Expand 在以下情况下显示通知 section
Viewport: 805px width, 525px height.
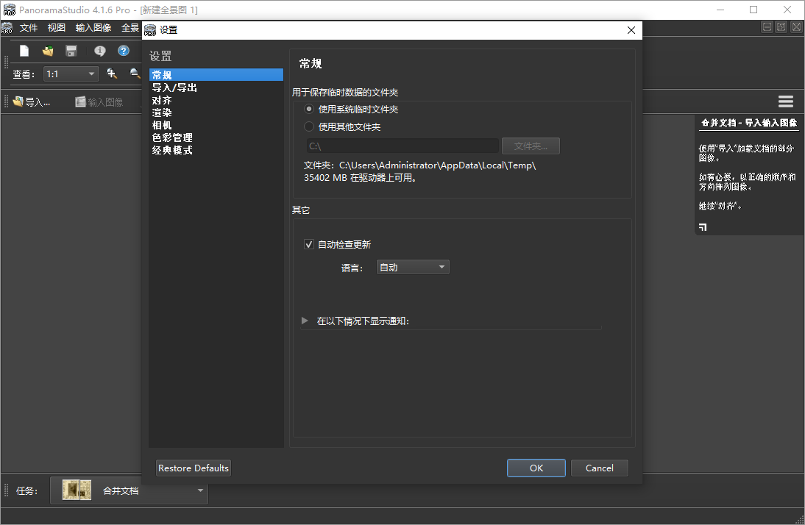tap(305, 321)
